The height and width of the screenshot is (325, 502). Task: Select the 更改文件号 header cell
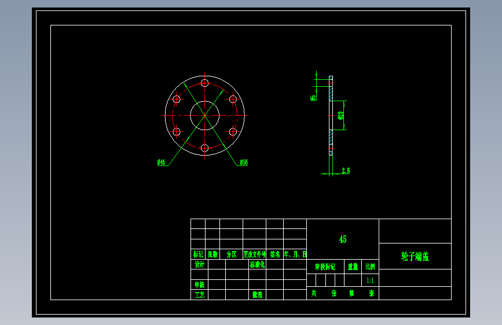click(255, 254)
